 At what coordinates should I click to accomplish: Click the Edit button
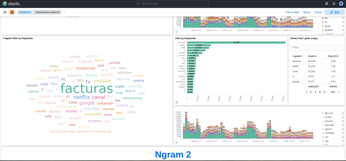pyautogui.click(x=334, y=12)
